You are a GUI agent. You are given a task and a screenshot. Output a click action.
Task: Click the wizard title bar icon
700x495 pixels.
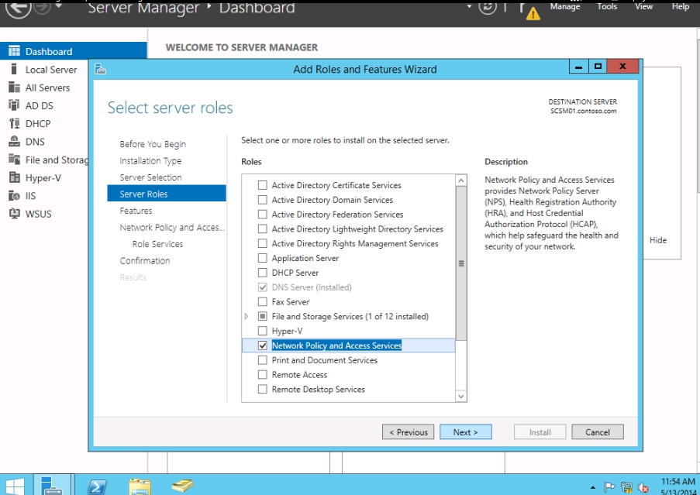101,69
